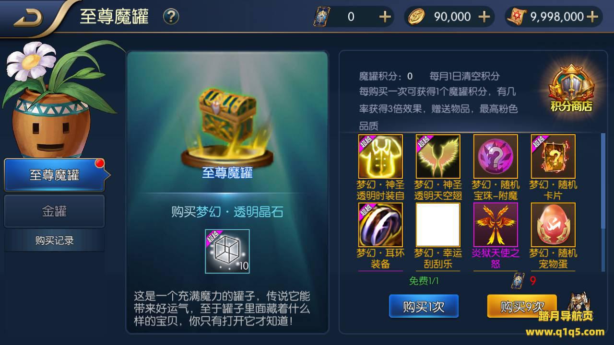Select the 梦幻·神圣透明天空翅 wings item

point(438,156)
